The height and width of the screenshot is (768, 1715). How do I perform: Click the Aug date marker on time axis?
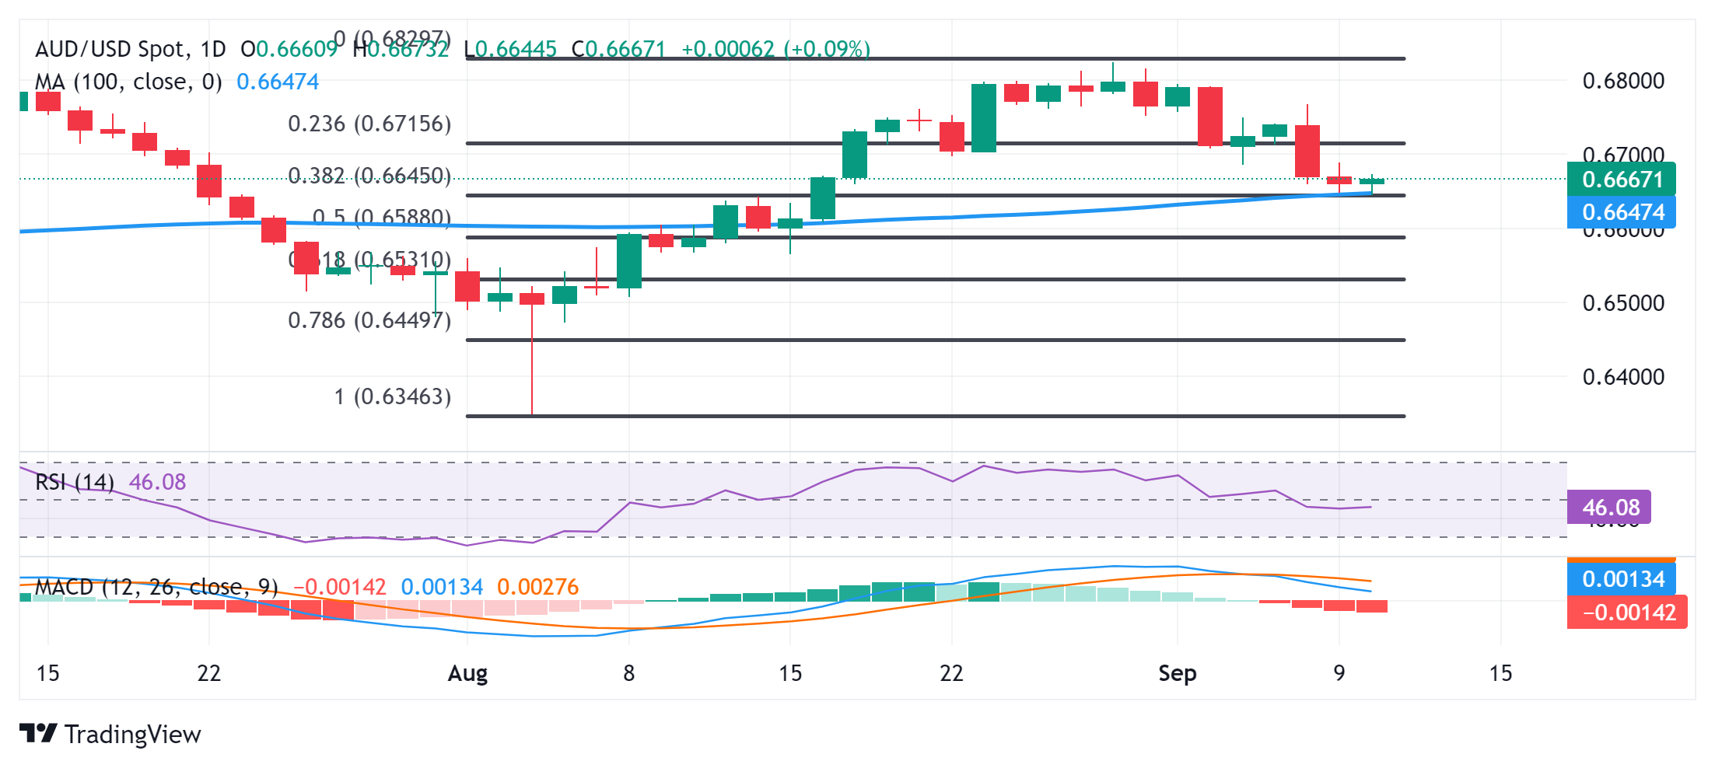(467, 673)
